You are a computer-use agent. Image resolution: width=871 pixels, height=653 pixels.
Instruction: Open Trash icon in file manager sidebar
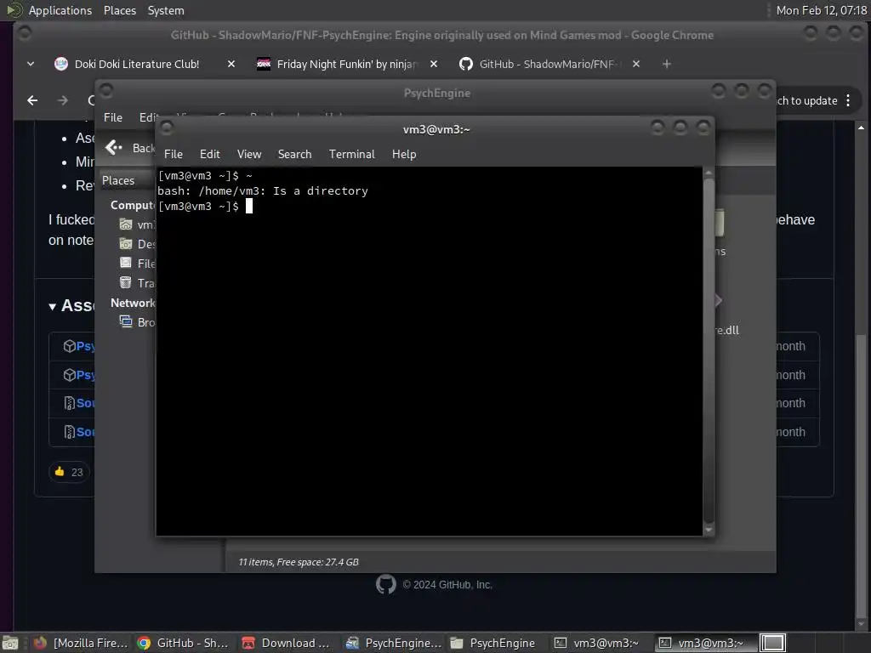(126, 282)
